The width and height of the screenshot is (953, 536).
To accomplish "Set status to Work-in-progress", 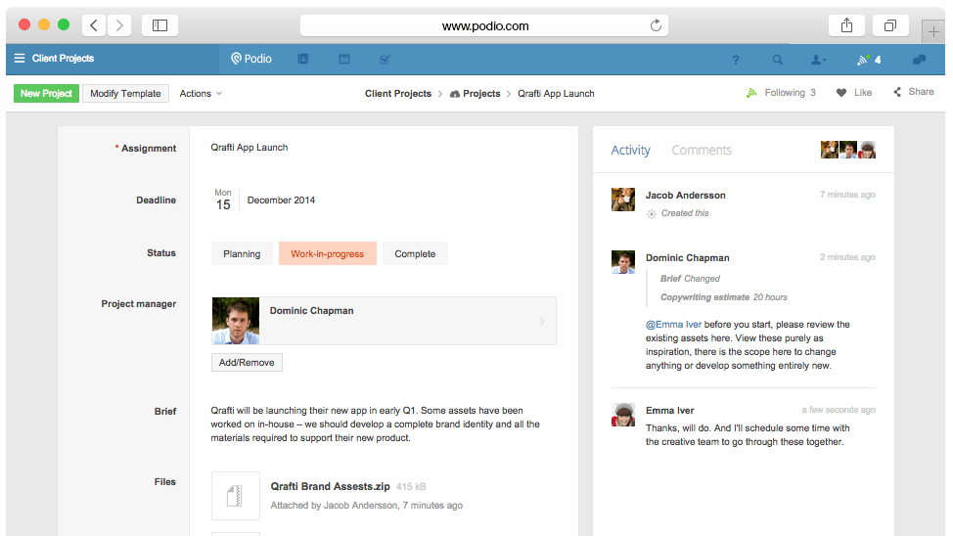I will pyautogui.click(x=328, y=253).
